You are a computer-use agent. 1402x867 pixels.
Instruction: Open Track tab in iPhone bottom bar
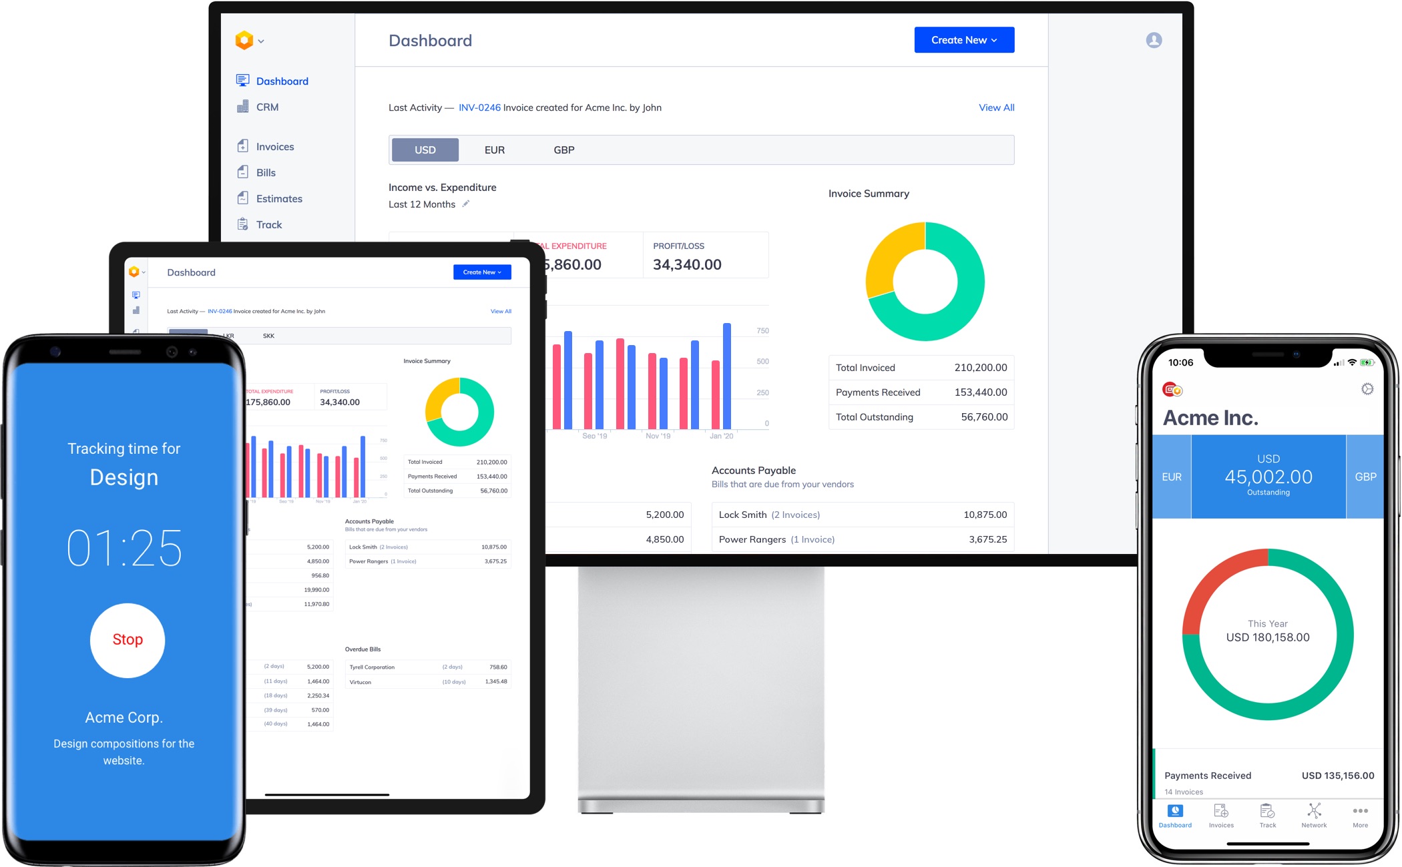point(1268,816)
